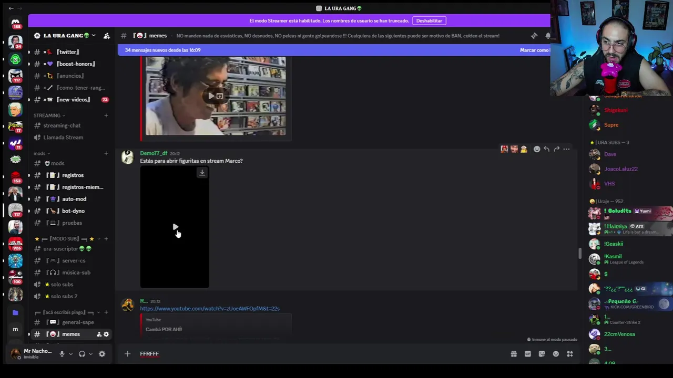The image size is (673, 378).
Task: Toggle headphones deafen
Action: point(82,354)
